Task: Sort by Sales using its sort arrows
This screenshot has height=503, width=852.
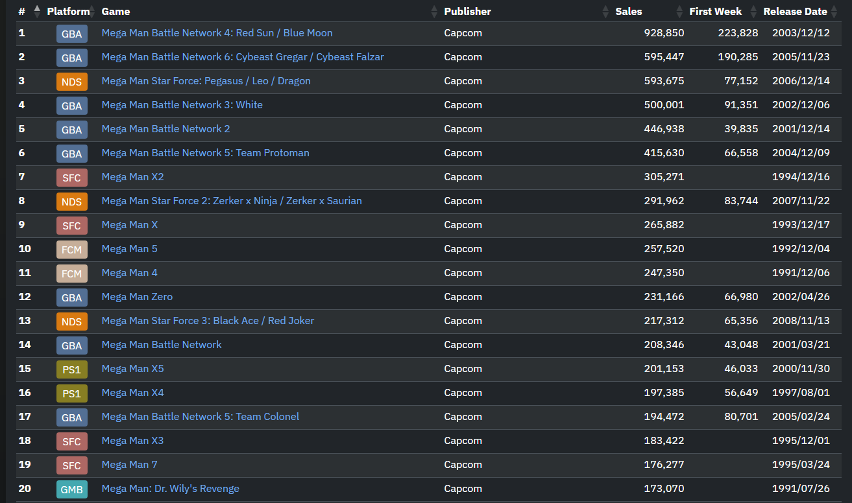Action: point(679,11)
